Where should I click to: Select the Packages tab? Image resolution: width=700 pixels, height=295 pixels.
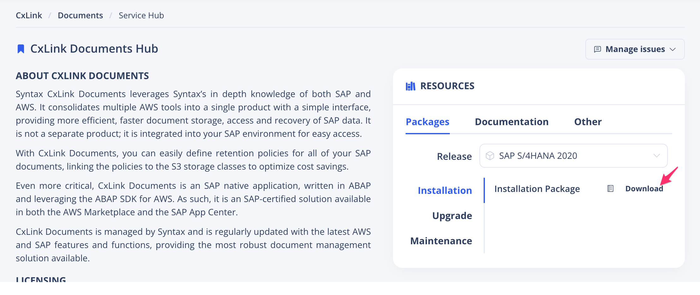pos(428,122)
